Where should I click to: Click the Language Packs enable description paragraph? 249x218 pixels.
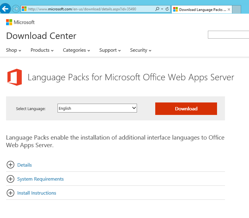click(115, 141)
